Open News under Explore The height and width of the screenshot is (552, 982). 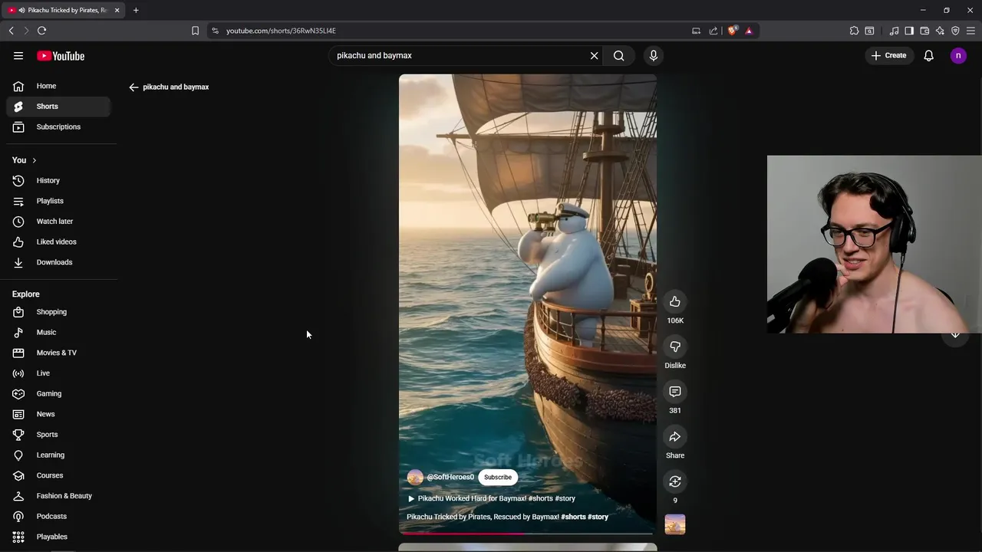[x=58, y=414]
